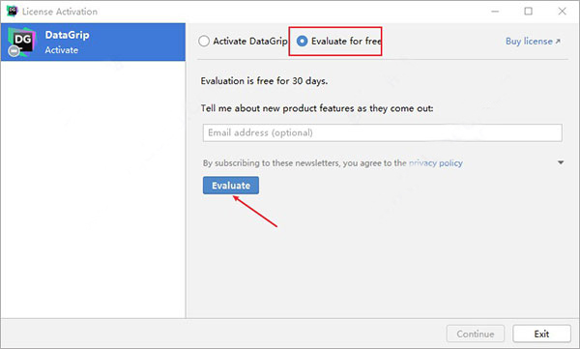580x349 pixels.
Task: Focus the Email address (optional) field
Action: [383, 132]
